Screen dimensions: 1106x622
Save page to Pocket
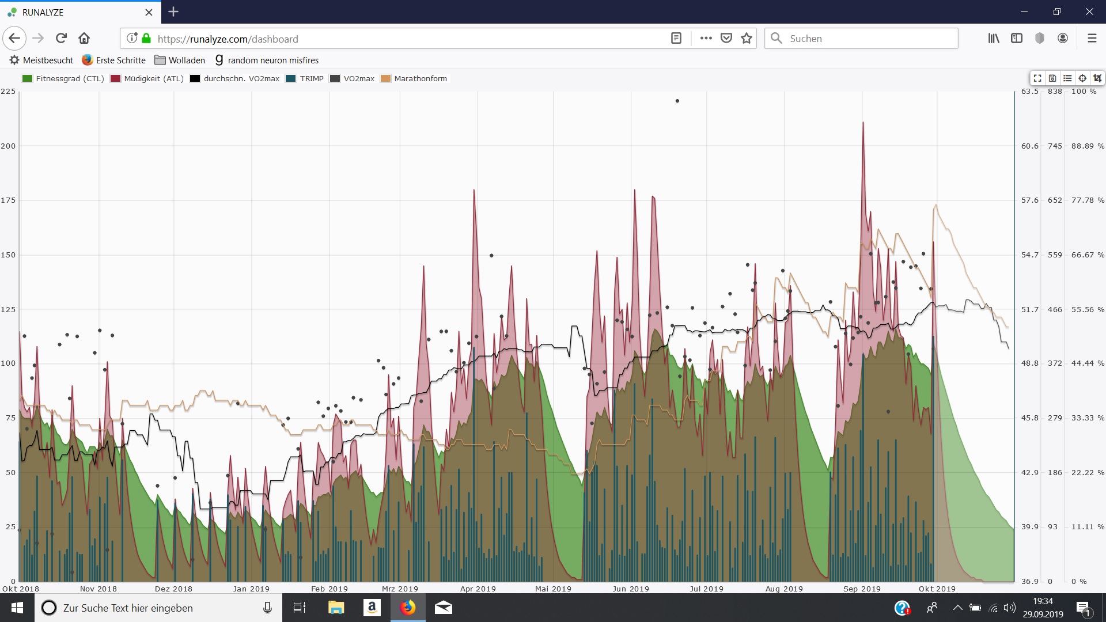pyautogui.click(x=726, y=39)
